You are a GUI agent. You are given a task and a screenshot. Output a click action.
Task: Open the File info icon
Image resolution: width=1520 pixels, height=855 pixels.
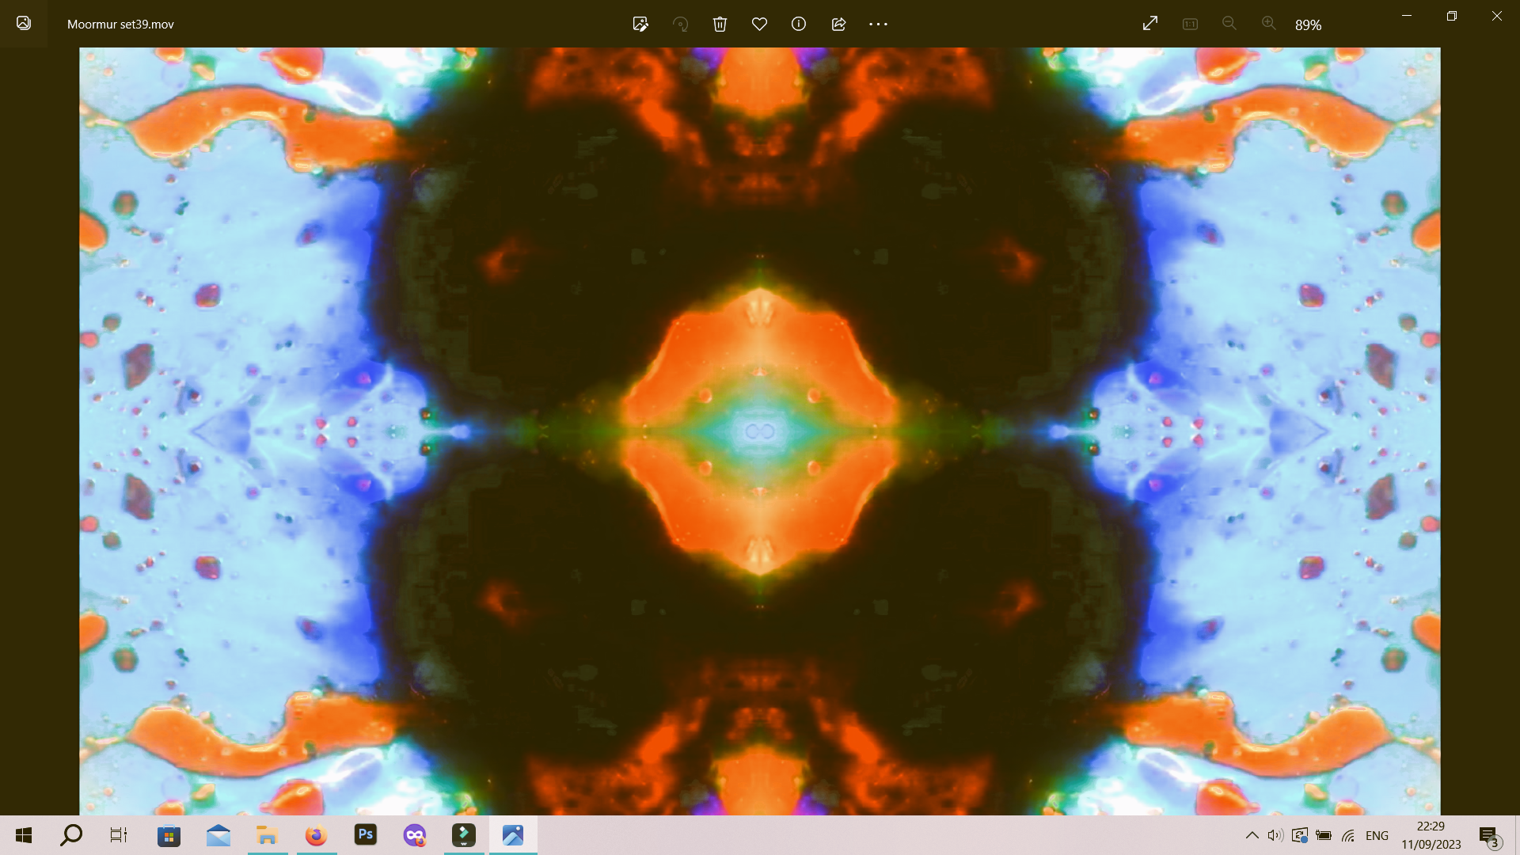point(799,24)
